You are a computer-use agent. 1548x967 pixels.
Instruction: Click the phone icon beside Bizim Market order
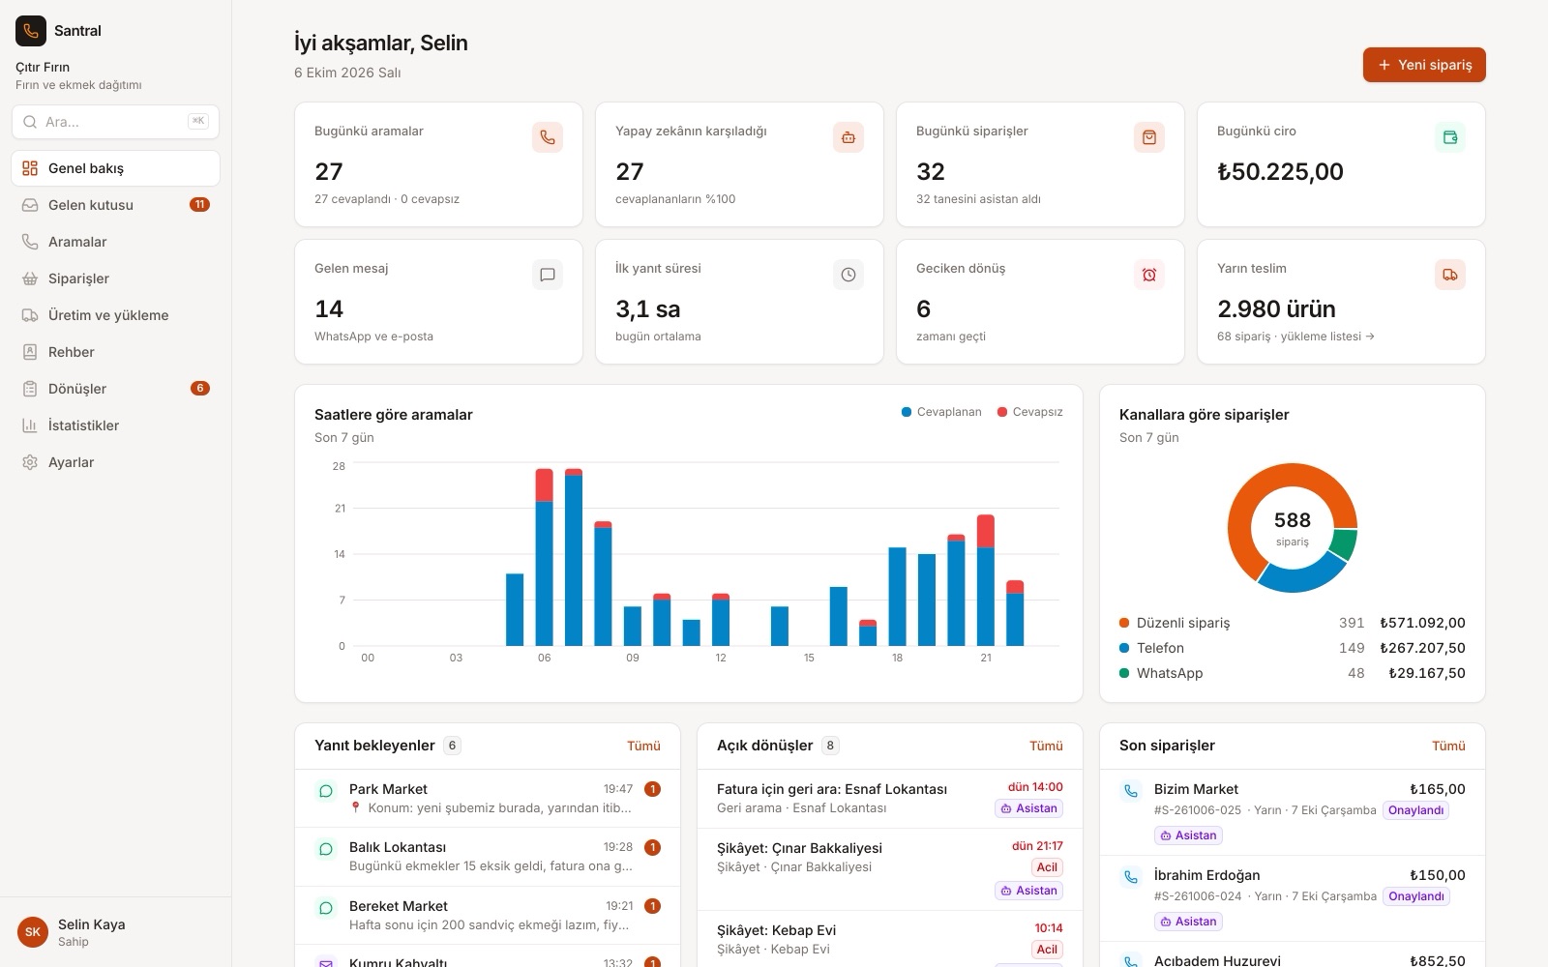pos(1131,791)
